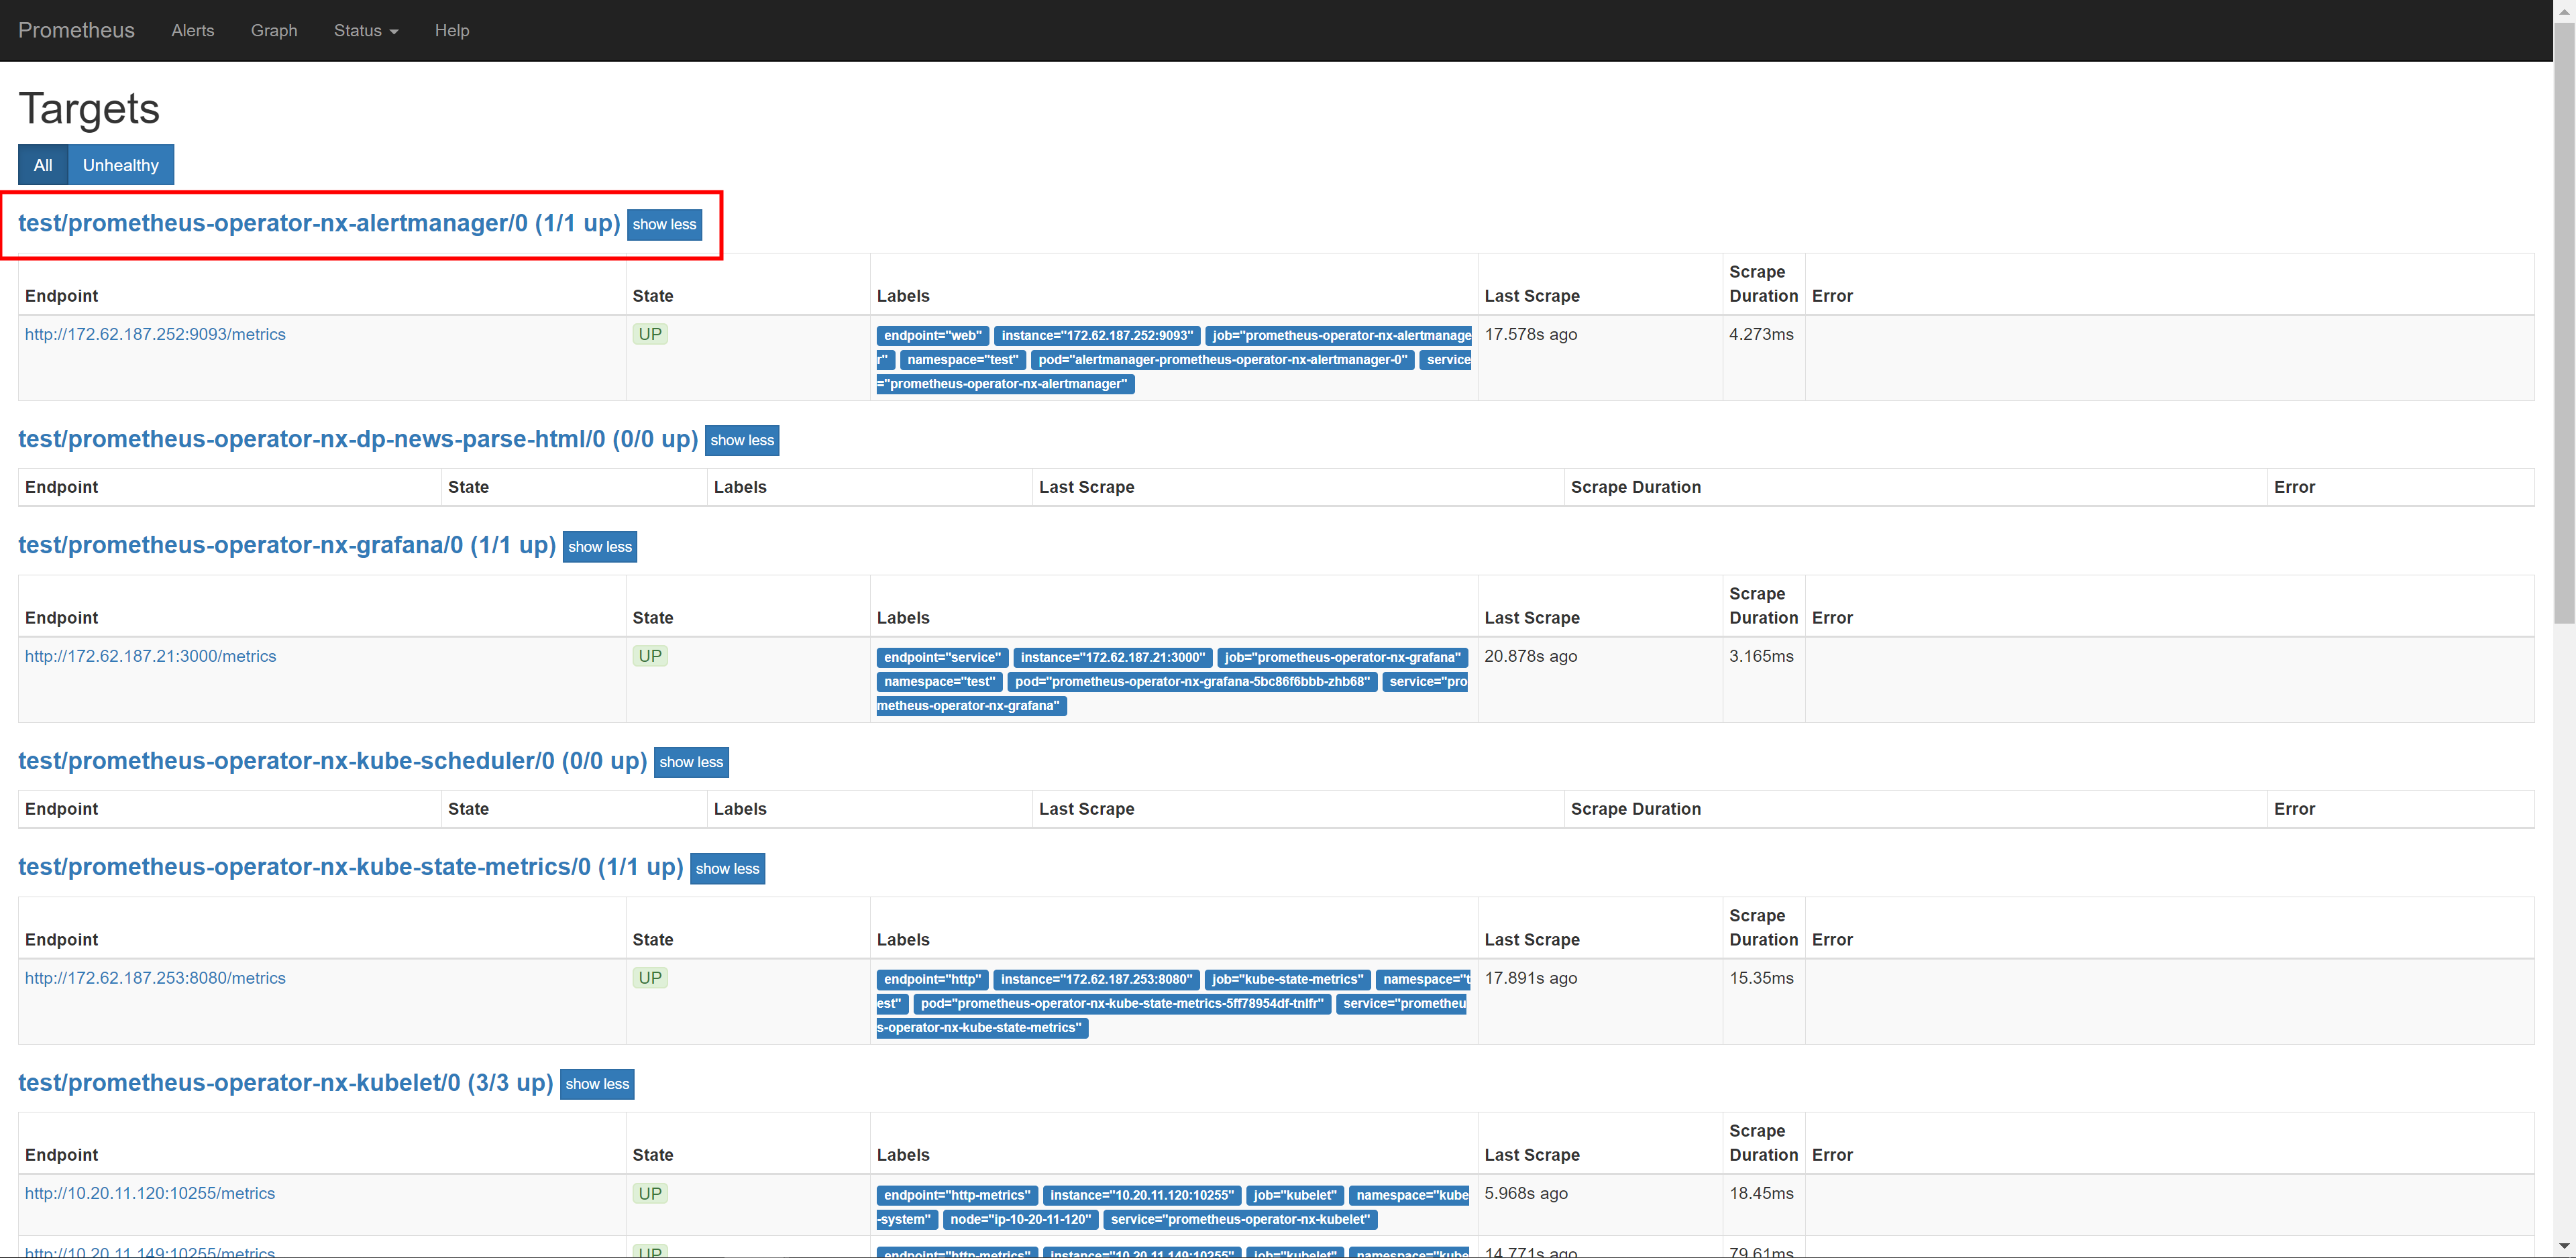Click the UP state badge for grafana endpoint

click(650, 656)
